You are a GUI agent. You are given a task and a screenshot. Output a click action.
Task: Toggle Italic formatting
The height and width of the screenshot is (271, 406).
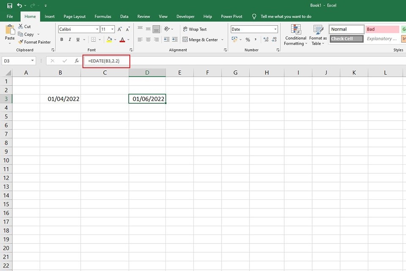pos(69,40)
